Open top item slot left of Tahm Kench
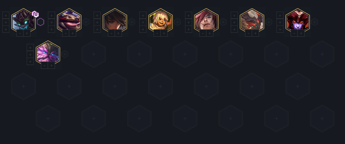 click(51, 15)
